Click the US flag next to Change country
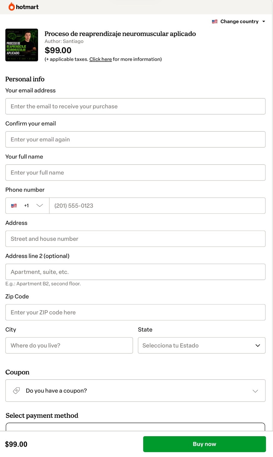The height and width of the screenshot is (457, 273). point(215,22)
